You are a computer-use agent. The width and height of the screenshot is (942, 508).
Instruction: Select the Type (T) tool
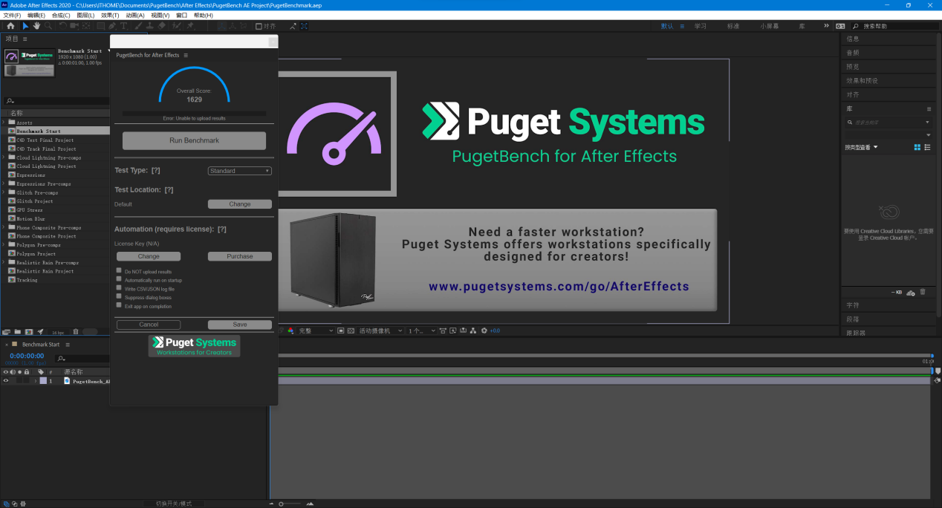[x=123, y=26]
